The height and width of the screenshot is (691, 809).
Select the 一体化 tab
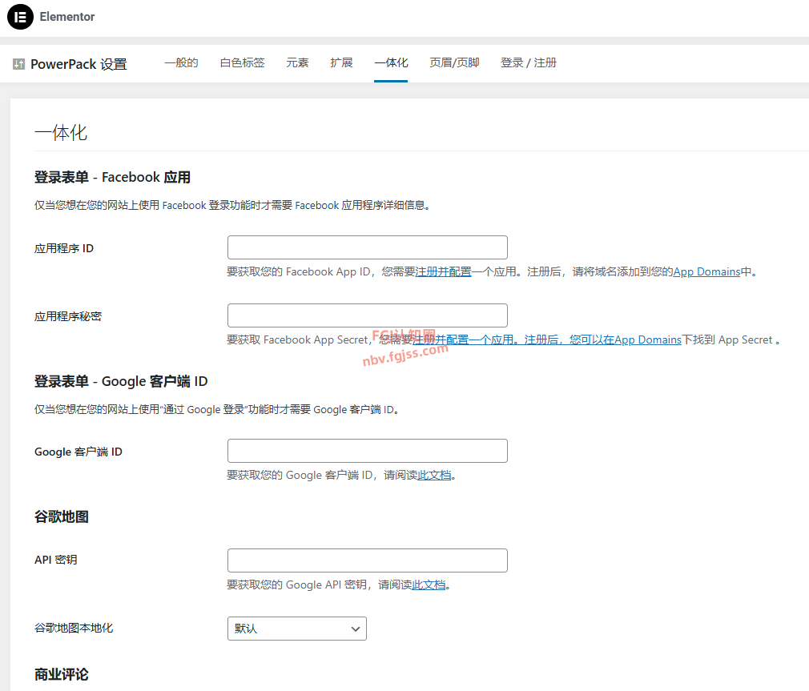(x=391, y=63)
